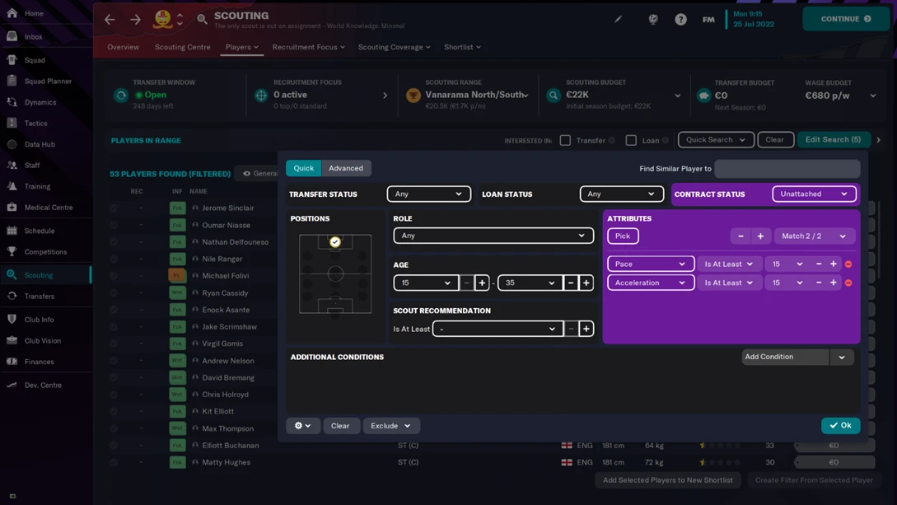Remove the Pace attribute condition

pyautogui.click(x=848, y=264)
